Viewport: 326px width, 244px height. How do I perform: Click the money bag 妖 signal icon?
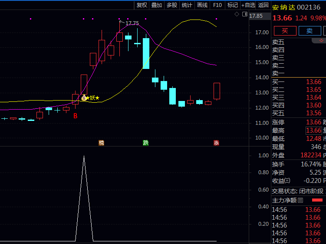pos(84,98)
